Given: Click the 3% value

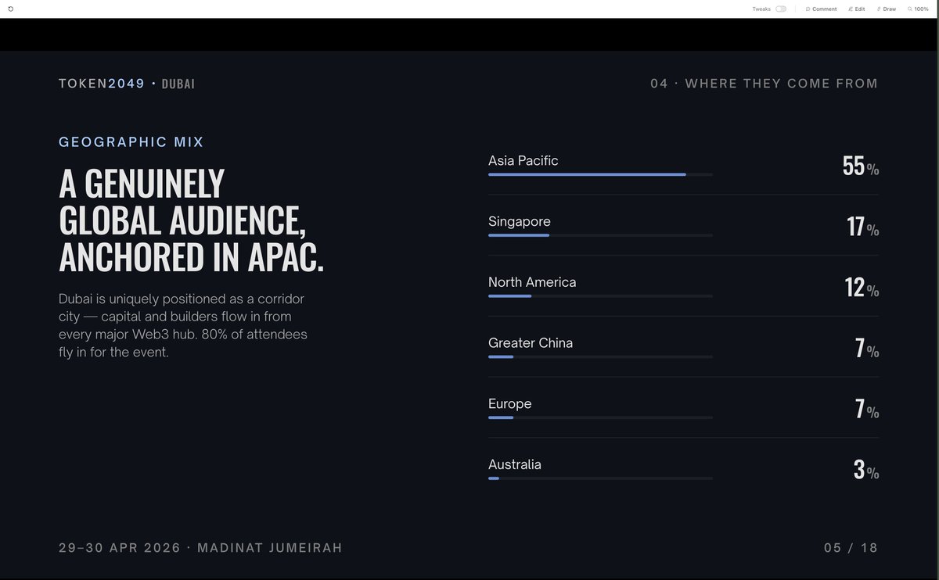Looking at the screenshot, I should click(x=866, y=470).
